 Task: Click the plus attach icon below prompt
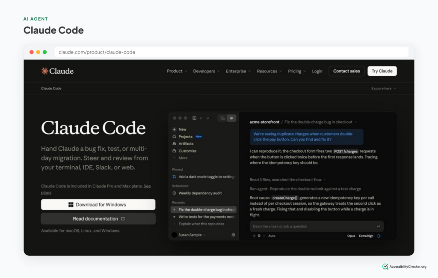254,236
